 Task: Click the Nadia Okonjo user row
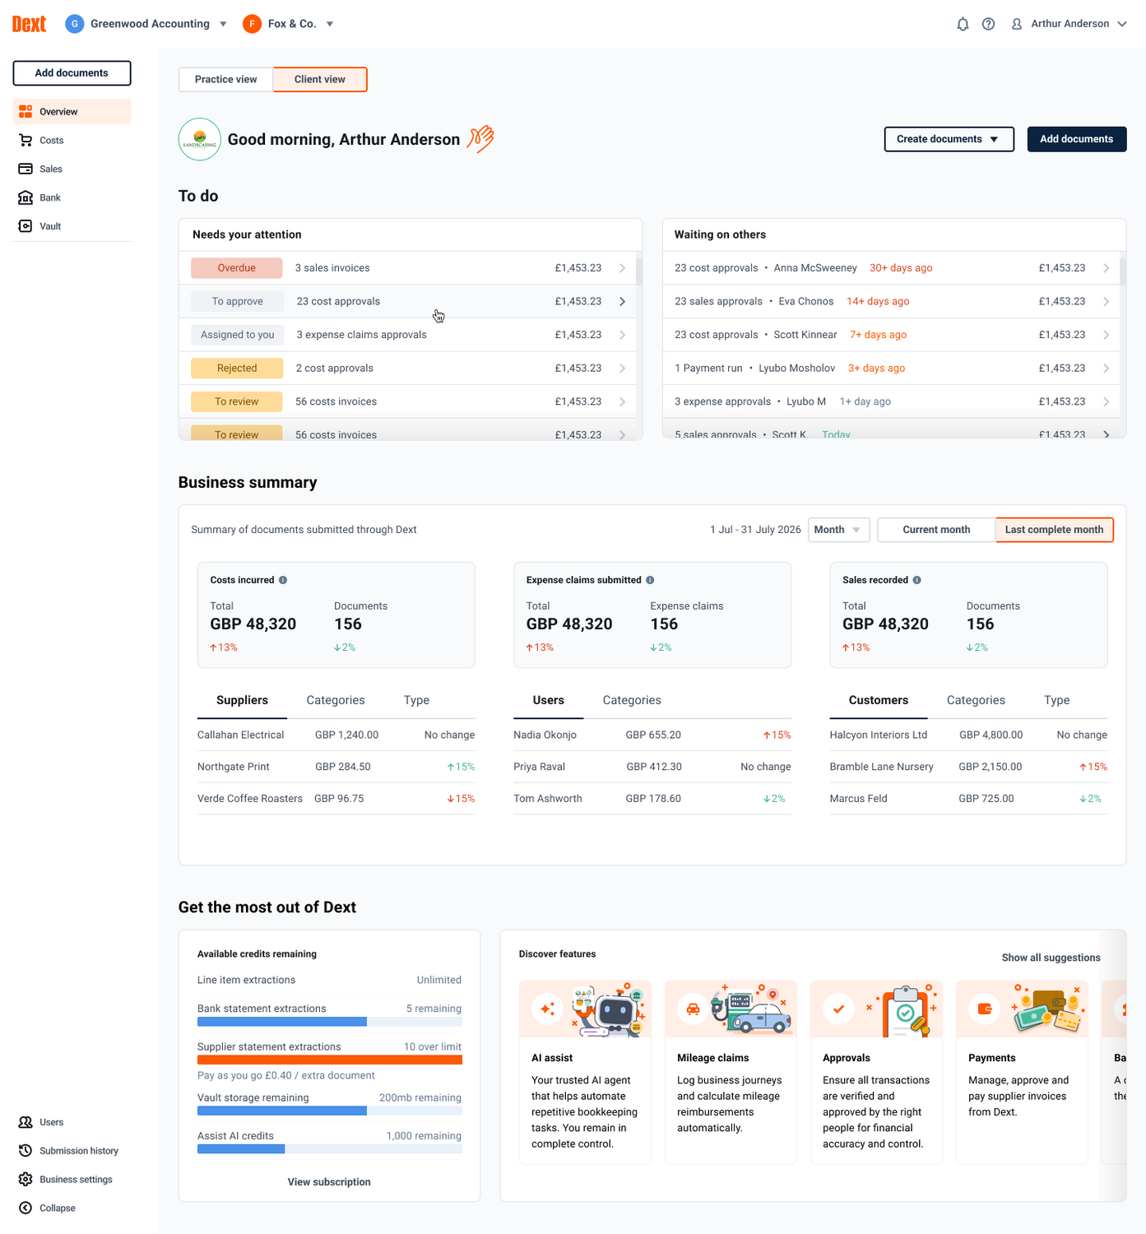(652, 735)
